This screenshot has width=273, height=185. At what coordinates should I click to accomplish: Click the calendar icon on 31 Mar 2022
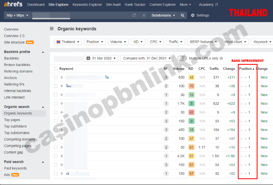coord(88,58)
